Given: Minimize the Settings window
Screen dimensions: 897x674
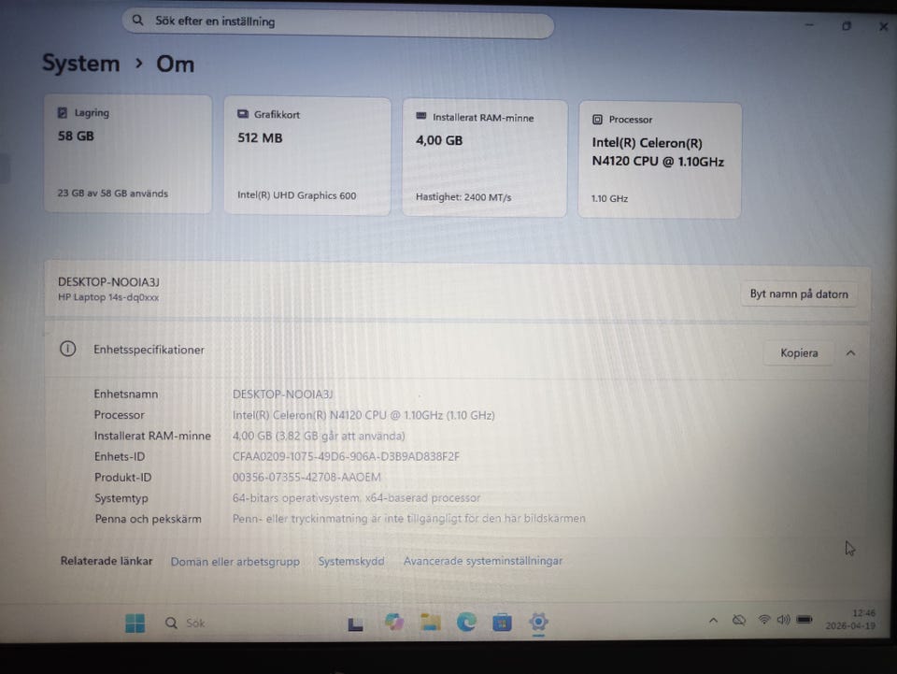Looking at the screenshot, I should pos(809,25).
